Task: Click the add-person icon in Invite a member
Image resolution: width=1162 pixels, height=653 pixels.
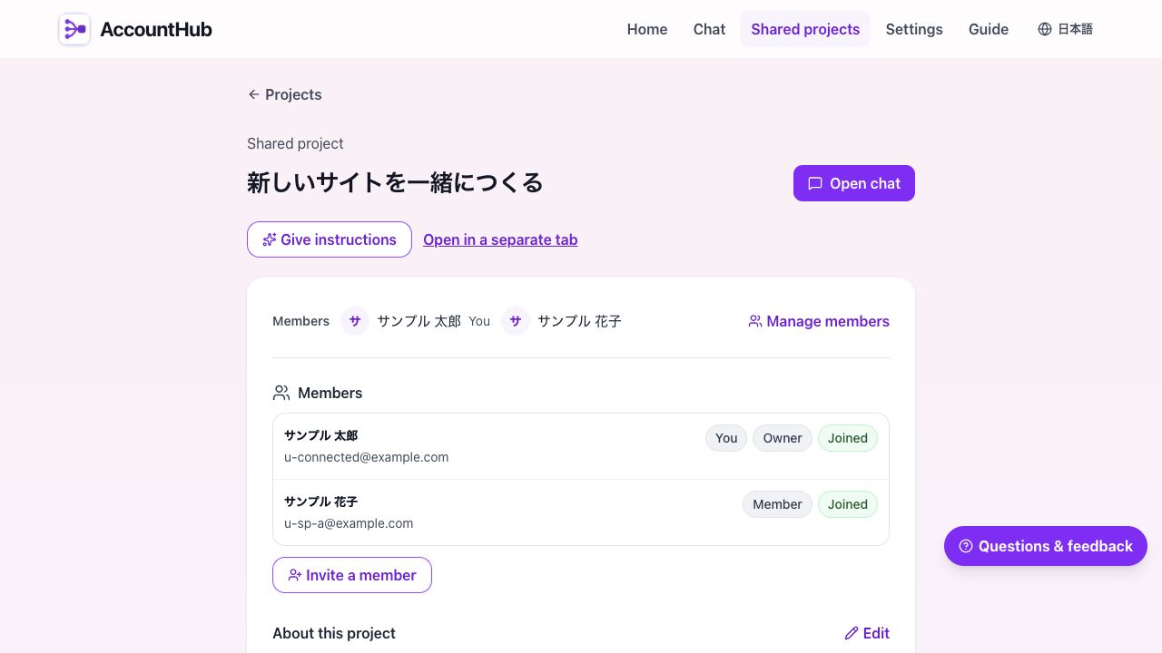Action: pyautogui.click(x=295, y=575)
